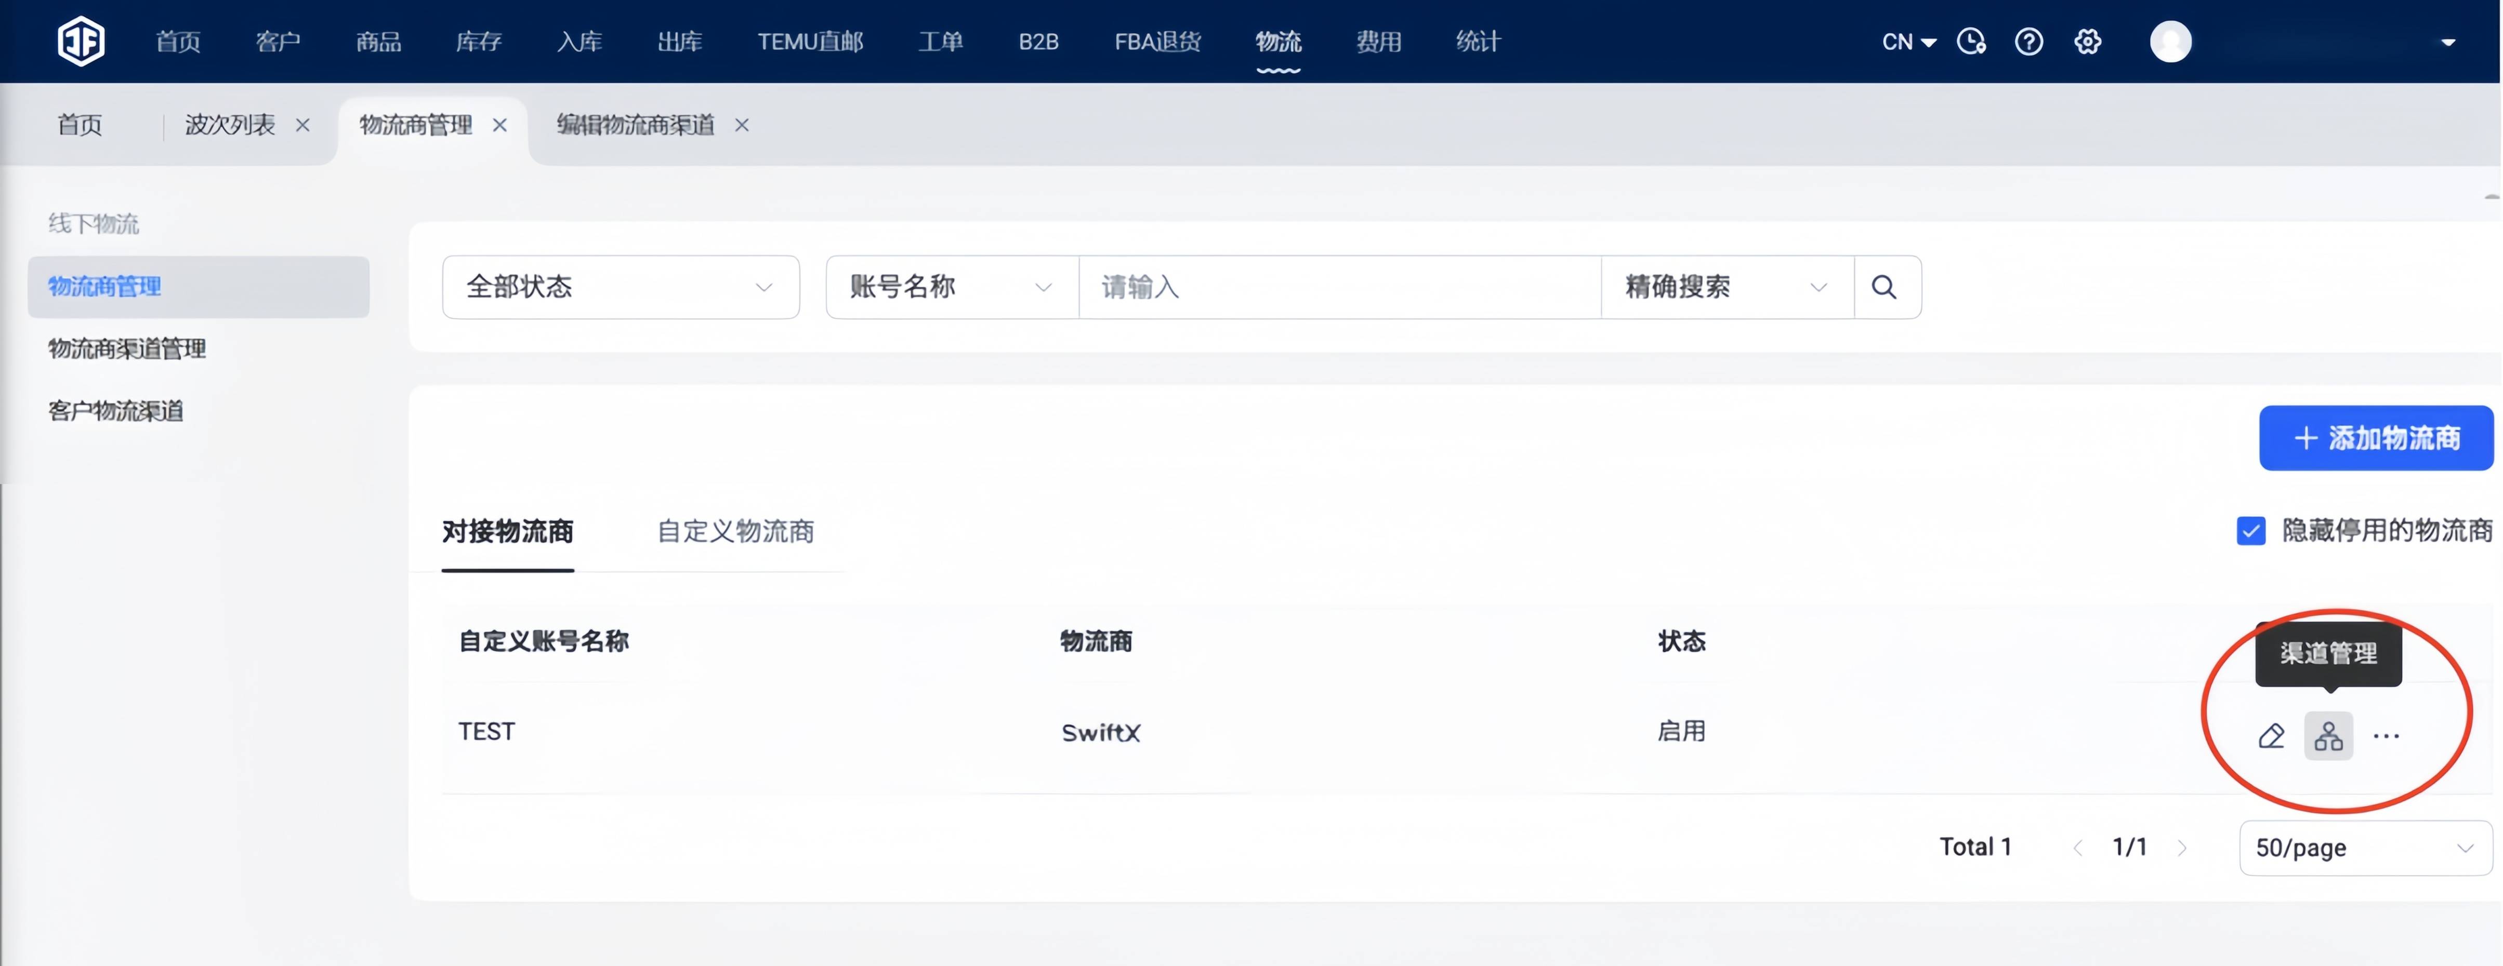Image resolution: width=2503 pixels, height=966 pixels.
Task: Uncheck 隐藏停用的物流商 checkbox
Action: tap(2250, 531)
